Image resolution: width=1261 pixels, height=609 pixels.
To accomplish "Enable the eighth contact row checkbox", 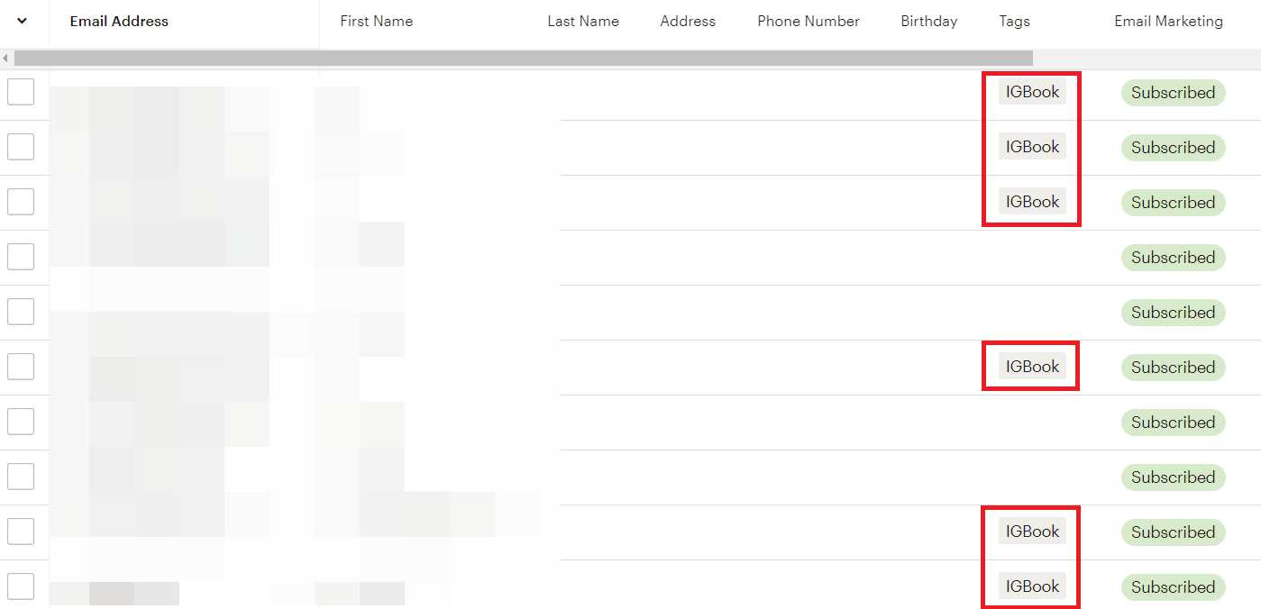I will [21, 477].
